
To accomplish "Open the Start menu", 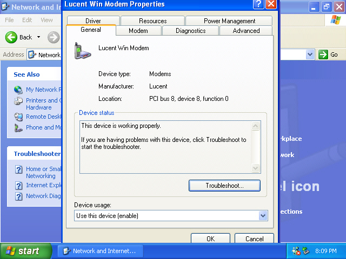I will pyautogui.click(x=26, y=251).
